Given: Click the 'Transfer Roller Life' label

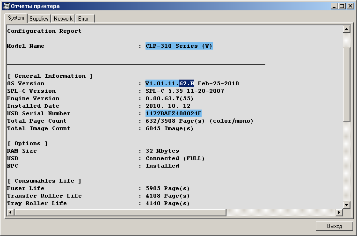Looking at the screenshot, I should pyautogui.click(x=44, y=196).
